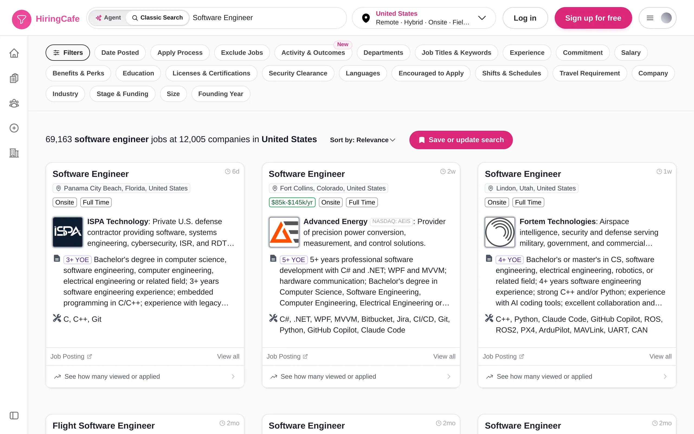Open ISPA Technology Job Posting link
Screen dimensions: 694x434
point(71,356)
